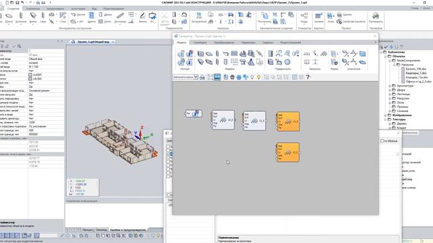Viewport: 433px width, 243px height.
Task: Click the search magnifier in properties panel
Action: click(x=20, y=47)
